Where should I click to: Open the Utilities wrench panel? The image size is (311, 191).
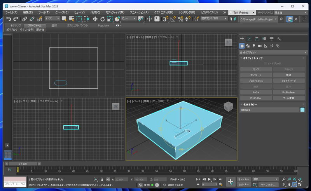(279, 39)
